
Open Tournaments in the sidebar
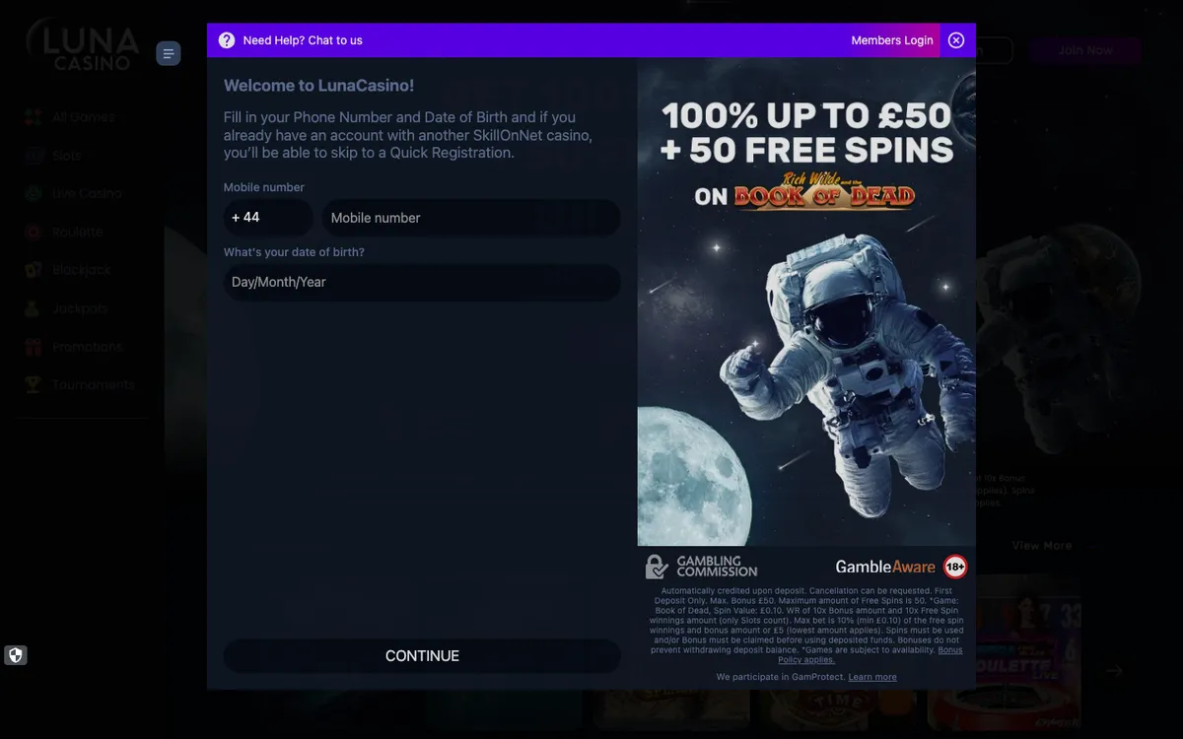tap(94, 385)
